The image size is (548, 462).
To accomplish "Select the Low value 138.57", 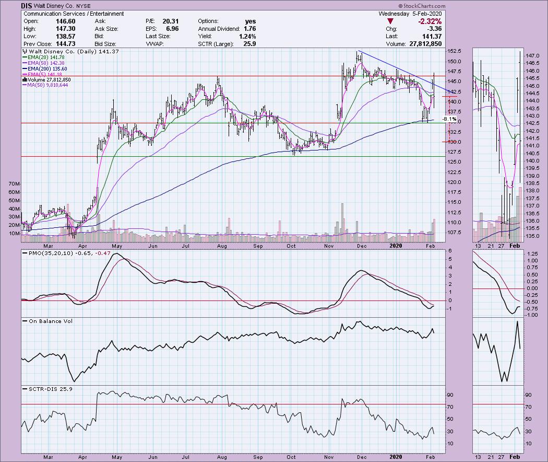I will pyautogui.click(x=65, y=37).
